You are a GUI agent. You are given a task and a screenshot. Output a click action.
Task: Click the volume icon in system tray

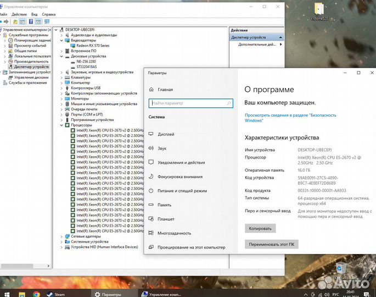click(327, 294)
